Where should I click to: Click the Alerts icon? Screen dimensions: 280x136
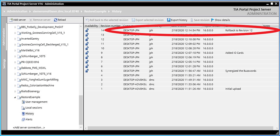coord(23,119)
